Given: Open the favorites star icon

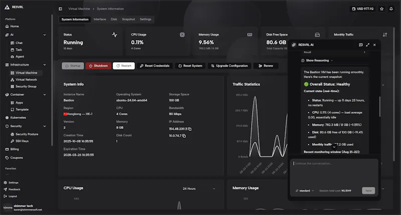Looking at the screenshot, I should click(x=381, y=9).
